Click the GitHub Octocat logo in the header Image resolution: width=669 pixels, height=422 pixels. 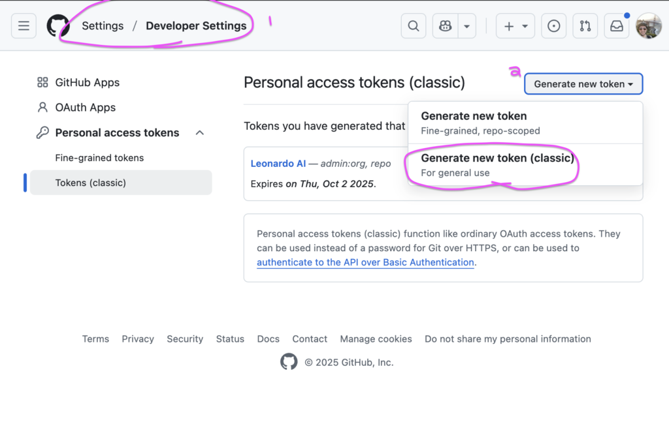[58, 25]
